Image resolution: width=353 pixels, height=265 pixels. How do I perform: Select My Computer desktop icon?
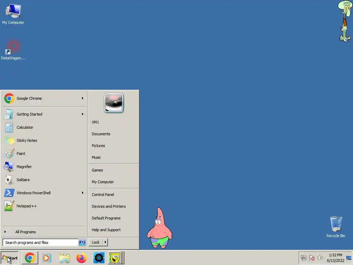tap(13, 14)
